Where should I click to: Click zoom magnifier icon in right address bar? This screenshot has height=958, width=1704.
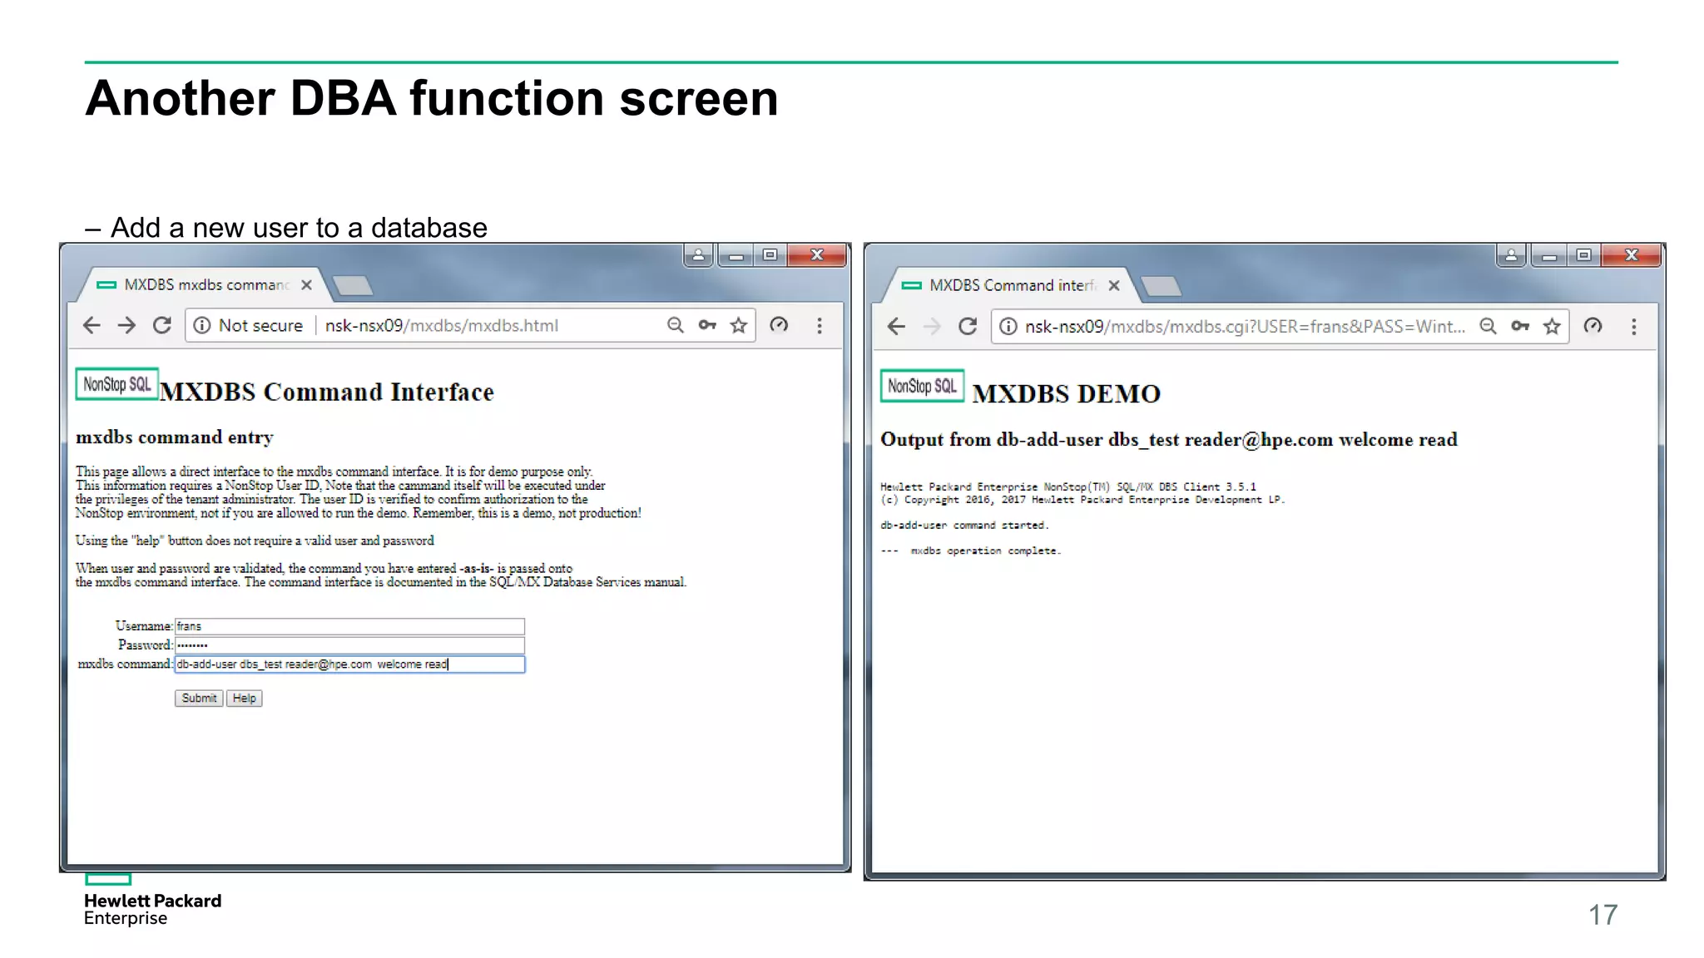tap(1489, 327)
